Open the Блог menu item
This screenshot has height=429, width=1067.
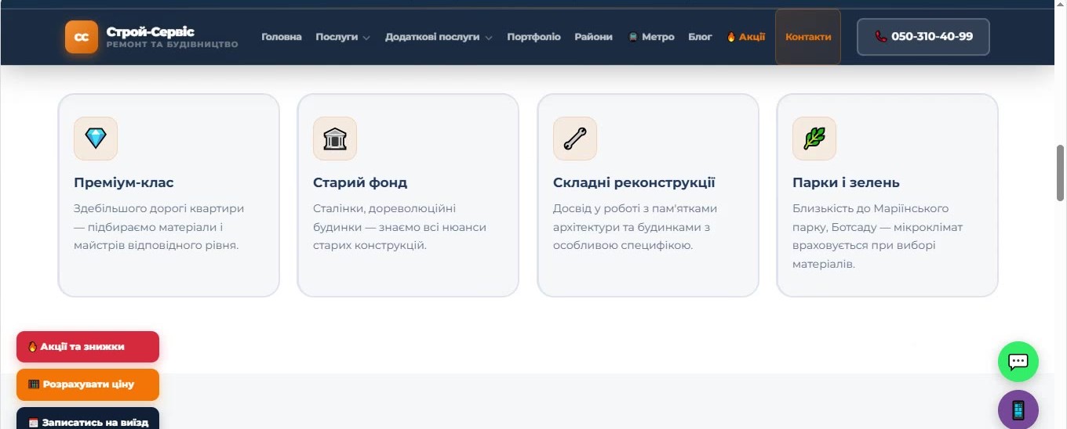click(700, 37)
